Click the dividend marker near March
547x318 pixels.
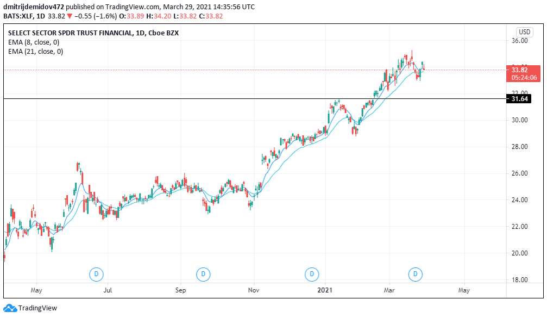tap(415, 274)
